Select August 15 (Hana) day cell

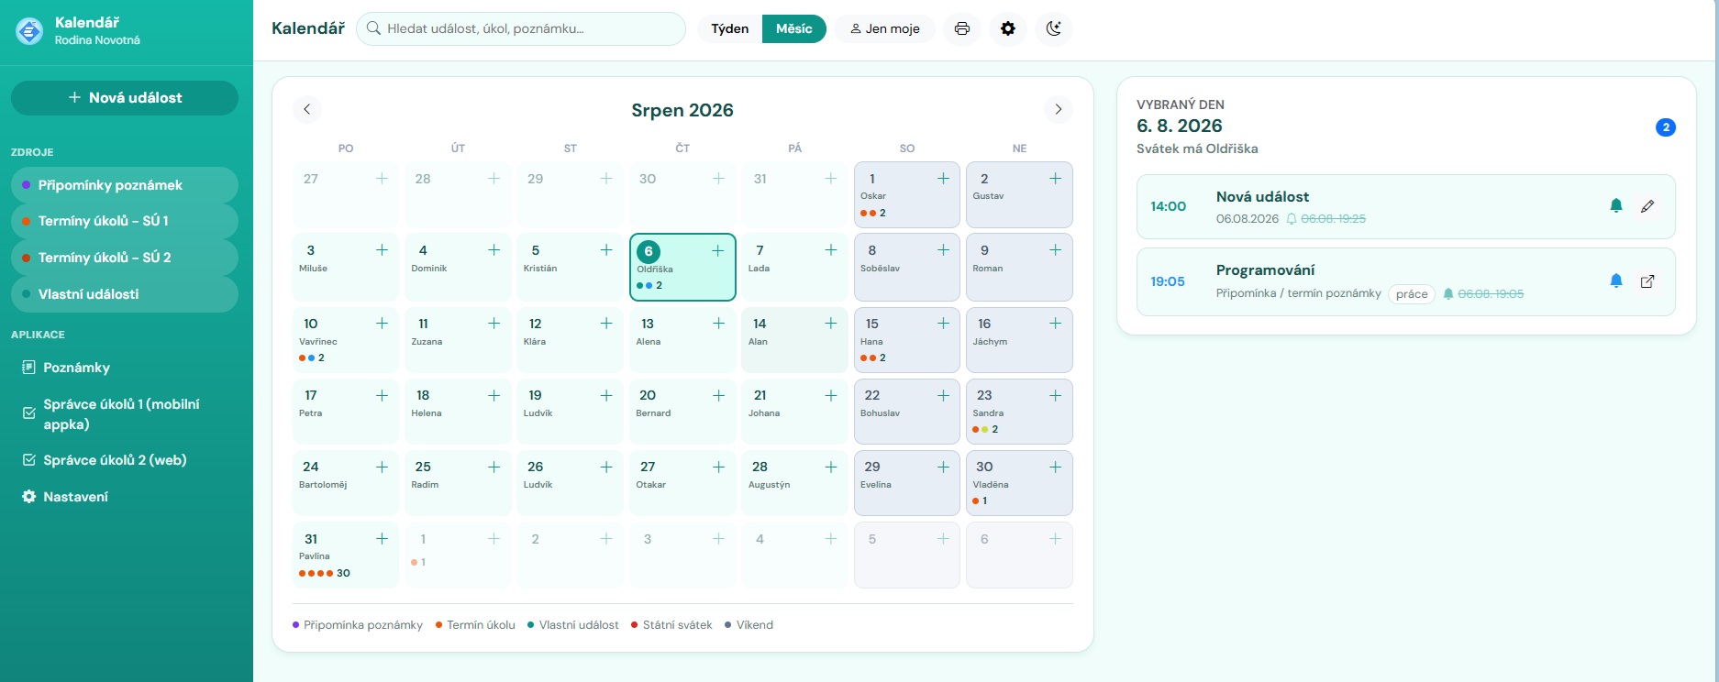pyautogui.click(x=906, y=339)
